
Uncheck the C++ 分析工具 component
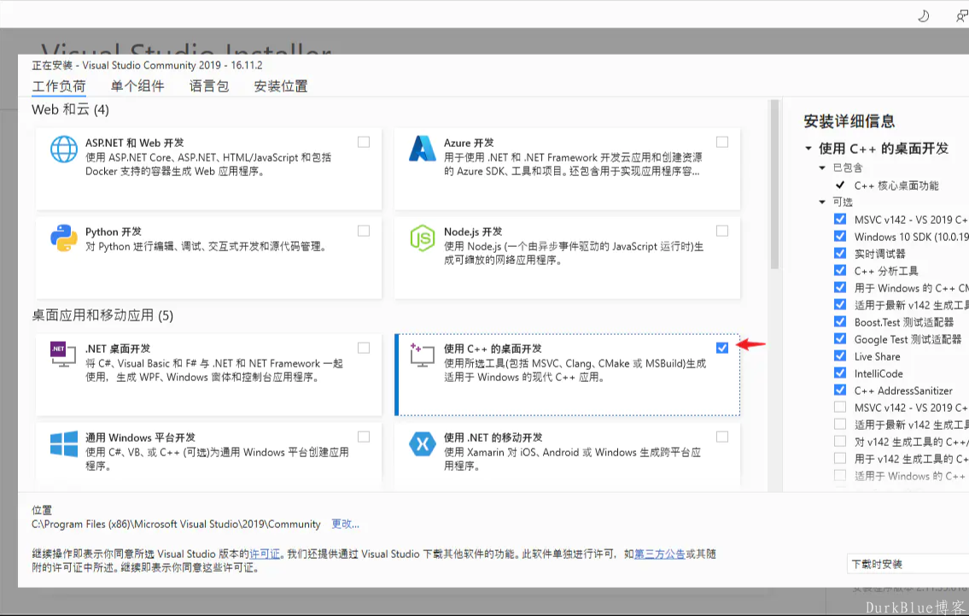840,270
